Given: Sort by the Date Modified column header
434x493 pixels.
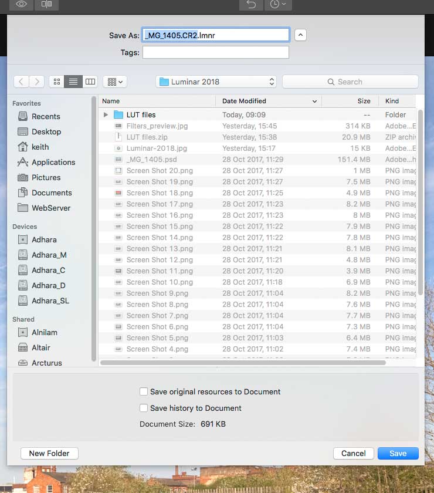Looking at the screenshot, I should 269,101.
